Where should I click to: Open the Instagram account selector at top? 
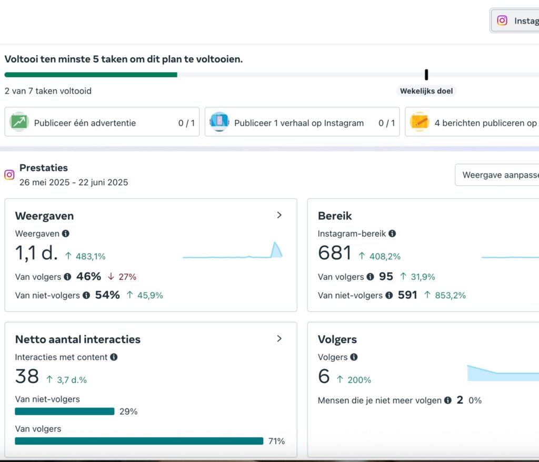[516, 21]
